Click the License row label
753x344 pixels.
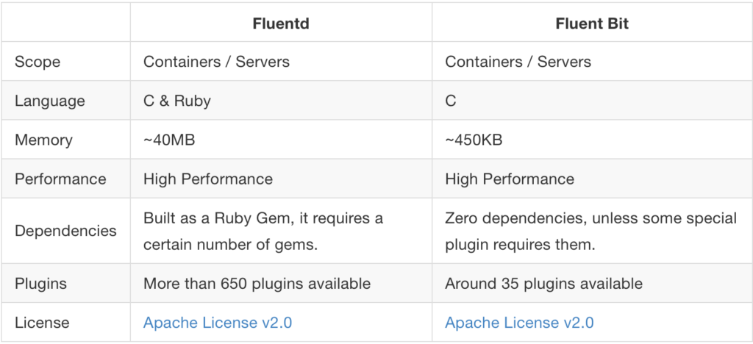tap(42, 323)
